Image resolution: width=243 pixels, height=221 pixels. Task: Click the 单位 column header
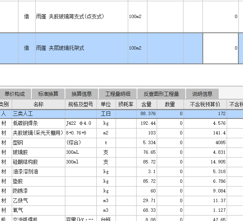tap(106, 104)
